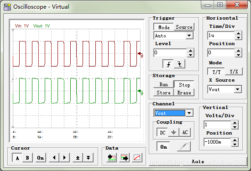Image resolution: width=251 pixels, height=171 pixels.
Task: Click the import waveform data icon
Action: click(x=111, y=158)
